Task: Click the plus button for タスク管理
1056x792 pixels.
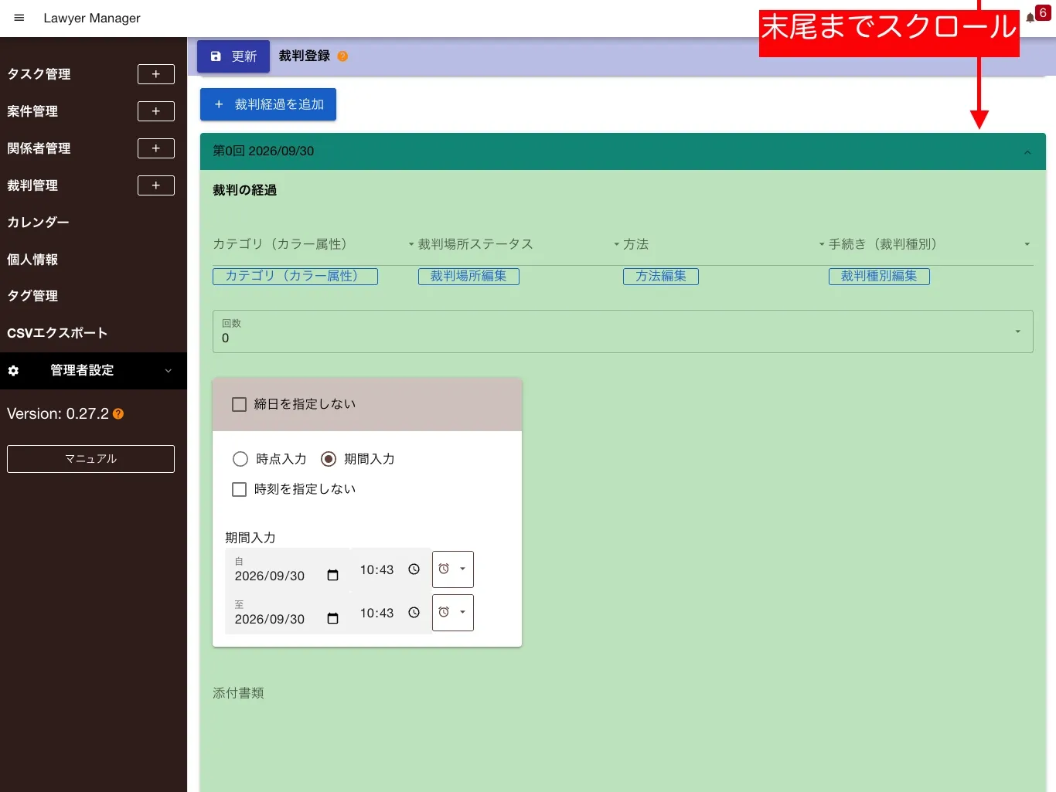Action: [156, 74]
